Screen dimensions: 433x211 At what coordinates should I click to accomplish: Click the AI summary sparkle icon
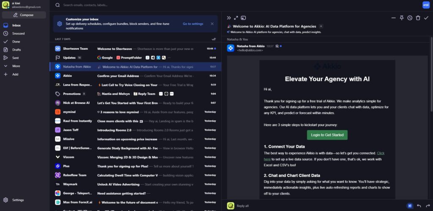pos(228,32)
